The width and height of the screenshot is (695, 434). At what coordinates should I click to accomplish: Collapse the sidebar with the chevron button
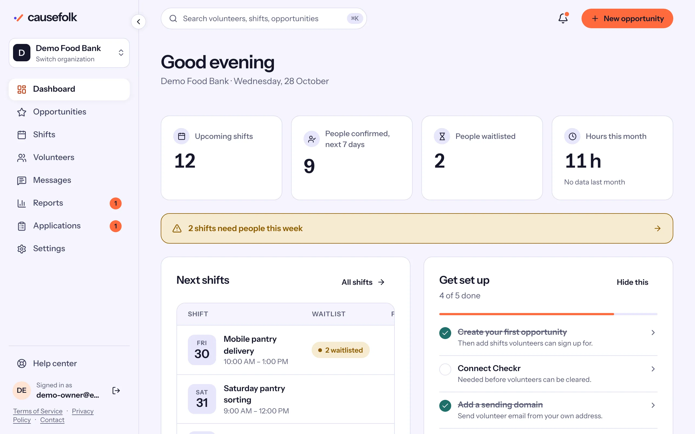click(x=138, y=21)
